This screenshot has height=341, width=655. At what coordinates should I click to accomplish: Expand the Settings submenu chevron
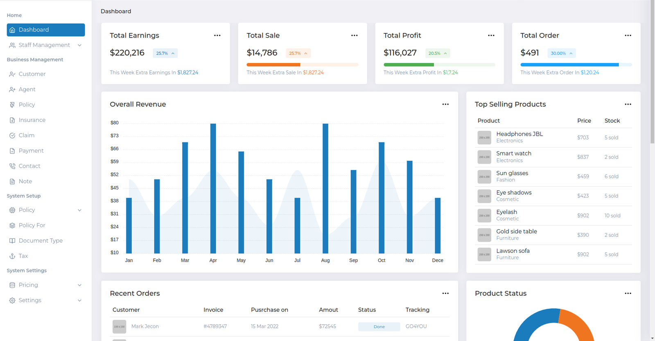point(79,301)
